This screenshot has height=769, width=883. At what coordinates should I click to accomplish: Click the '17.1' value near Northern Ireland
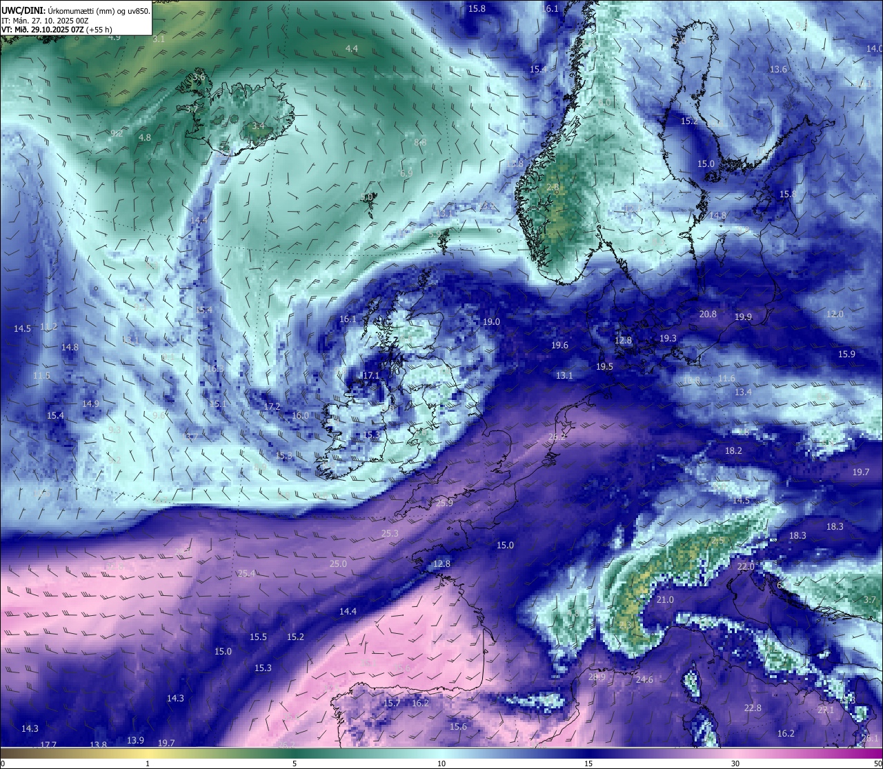(371, 375)
